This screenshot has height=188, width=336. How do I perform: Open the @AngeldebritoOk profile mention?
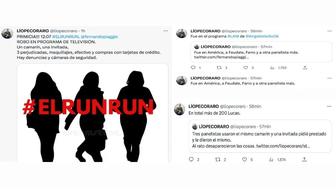coord(262,36)
